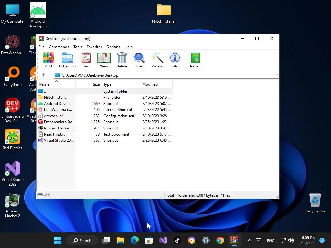Open the Commands menu
Viewport: 331px width, 248px height.
pyautogui.click(x=59, y=46)
